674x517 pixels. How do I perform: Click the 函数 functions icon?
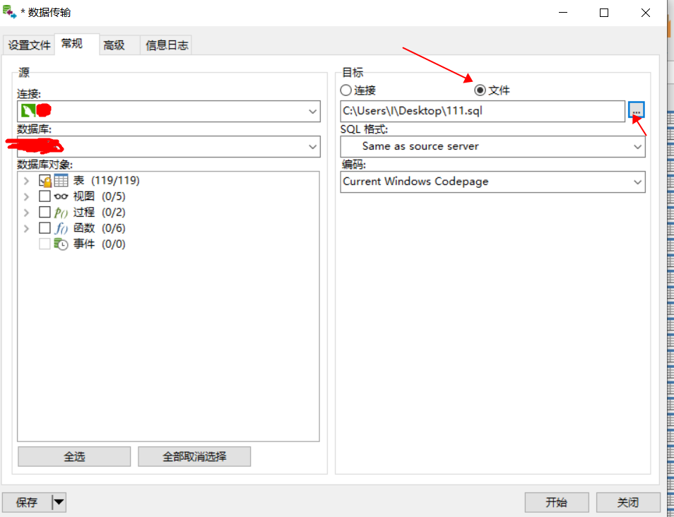(x=60, y=227)
